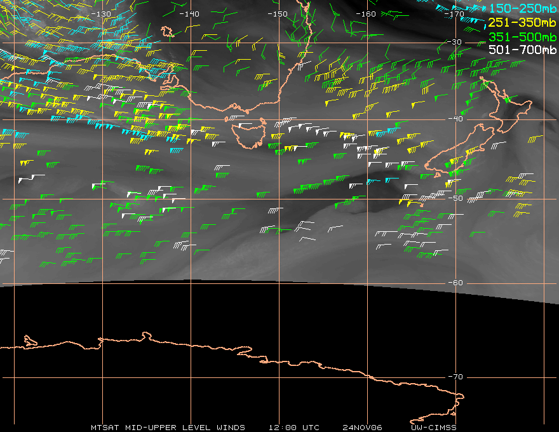Click the green 351-500mb legend label
Viewport: 559px width, 432px height.
click(521, 36)
